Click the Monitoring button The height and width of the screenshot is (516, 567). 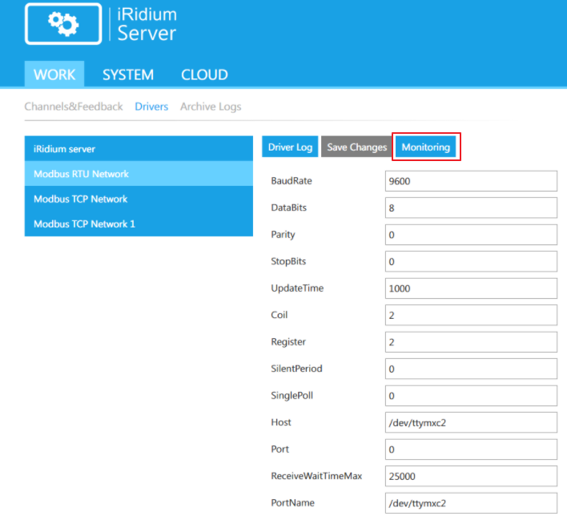click(x=426, y=147)
